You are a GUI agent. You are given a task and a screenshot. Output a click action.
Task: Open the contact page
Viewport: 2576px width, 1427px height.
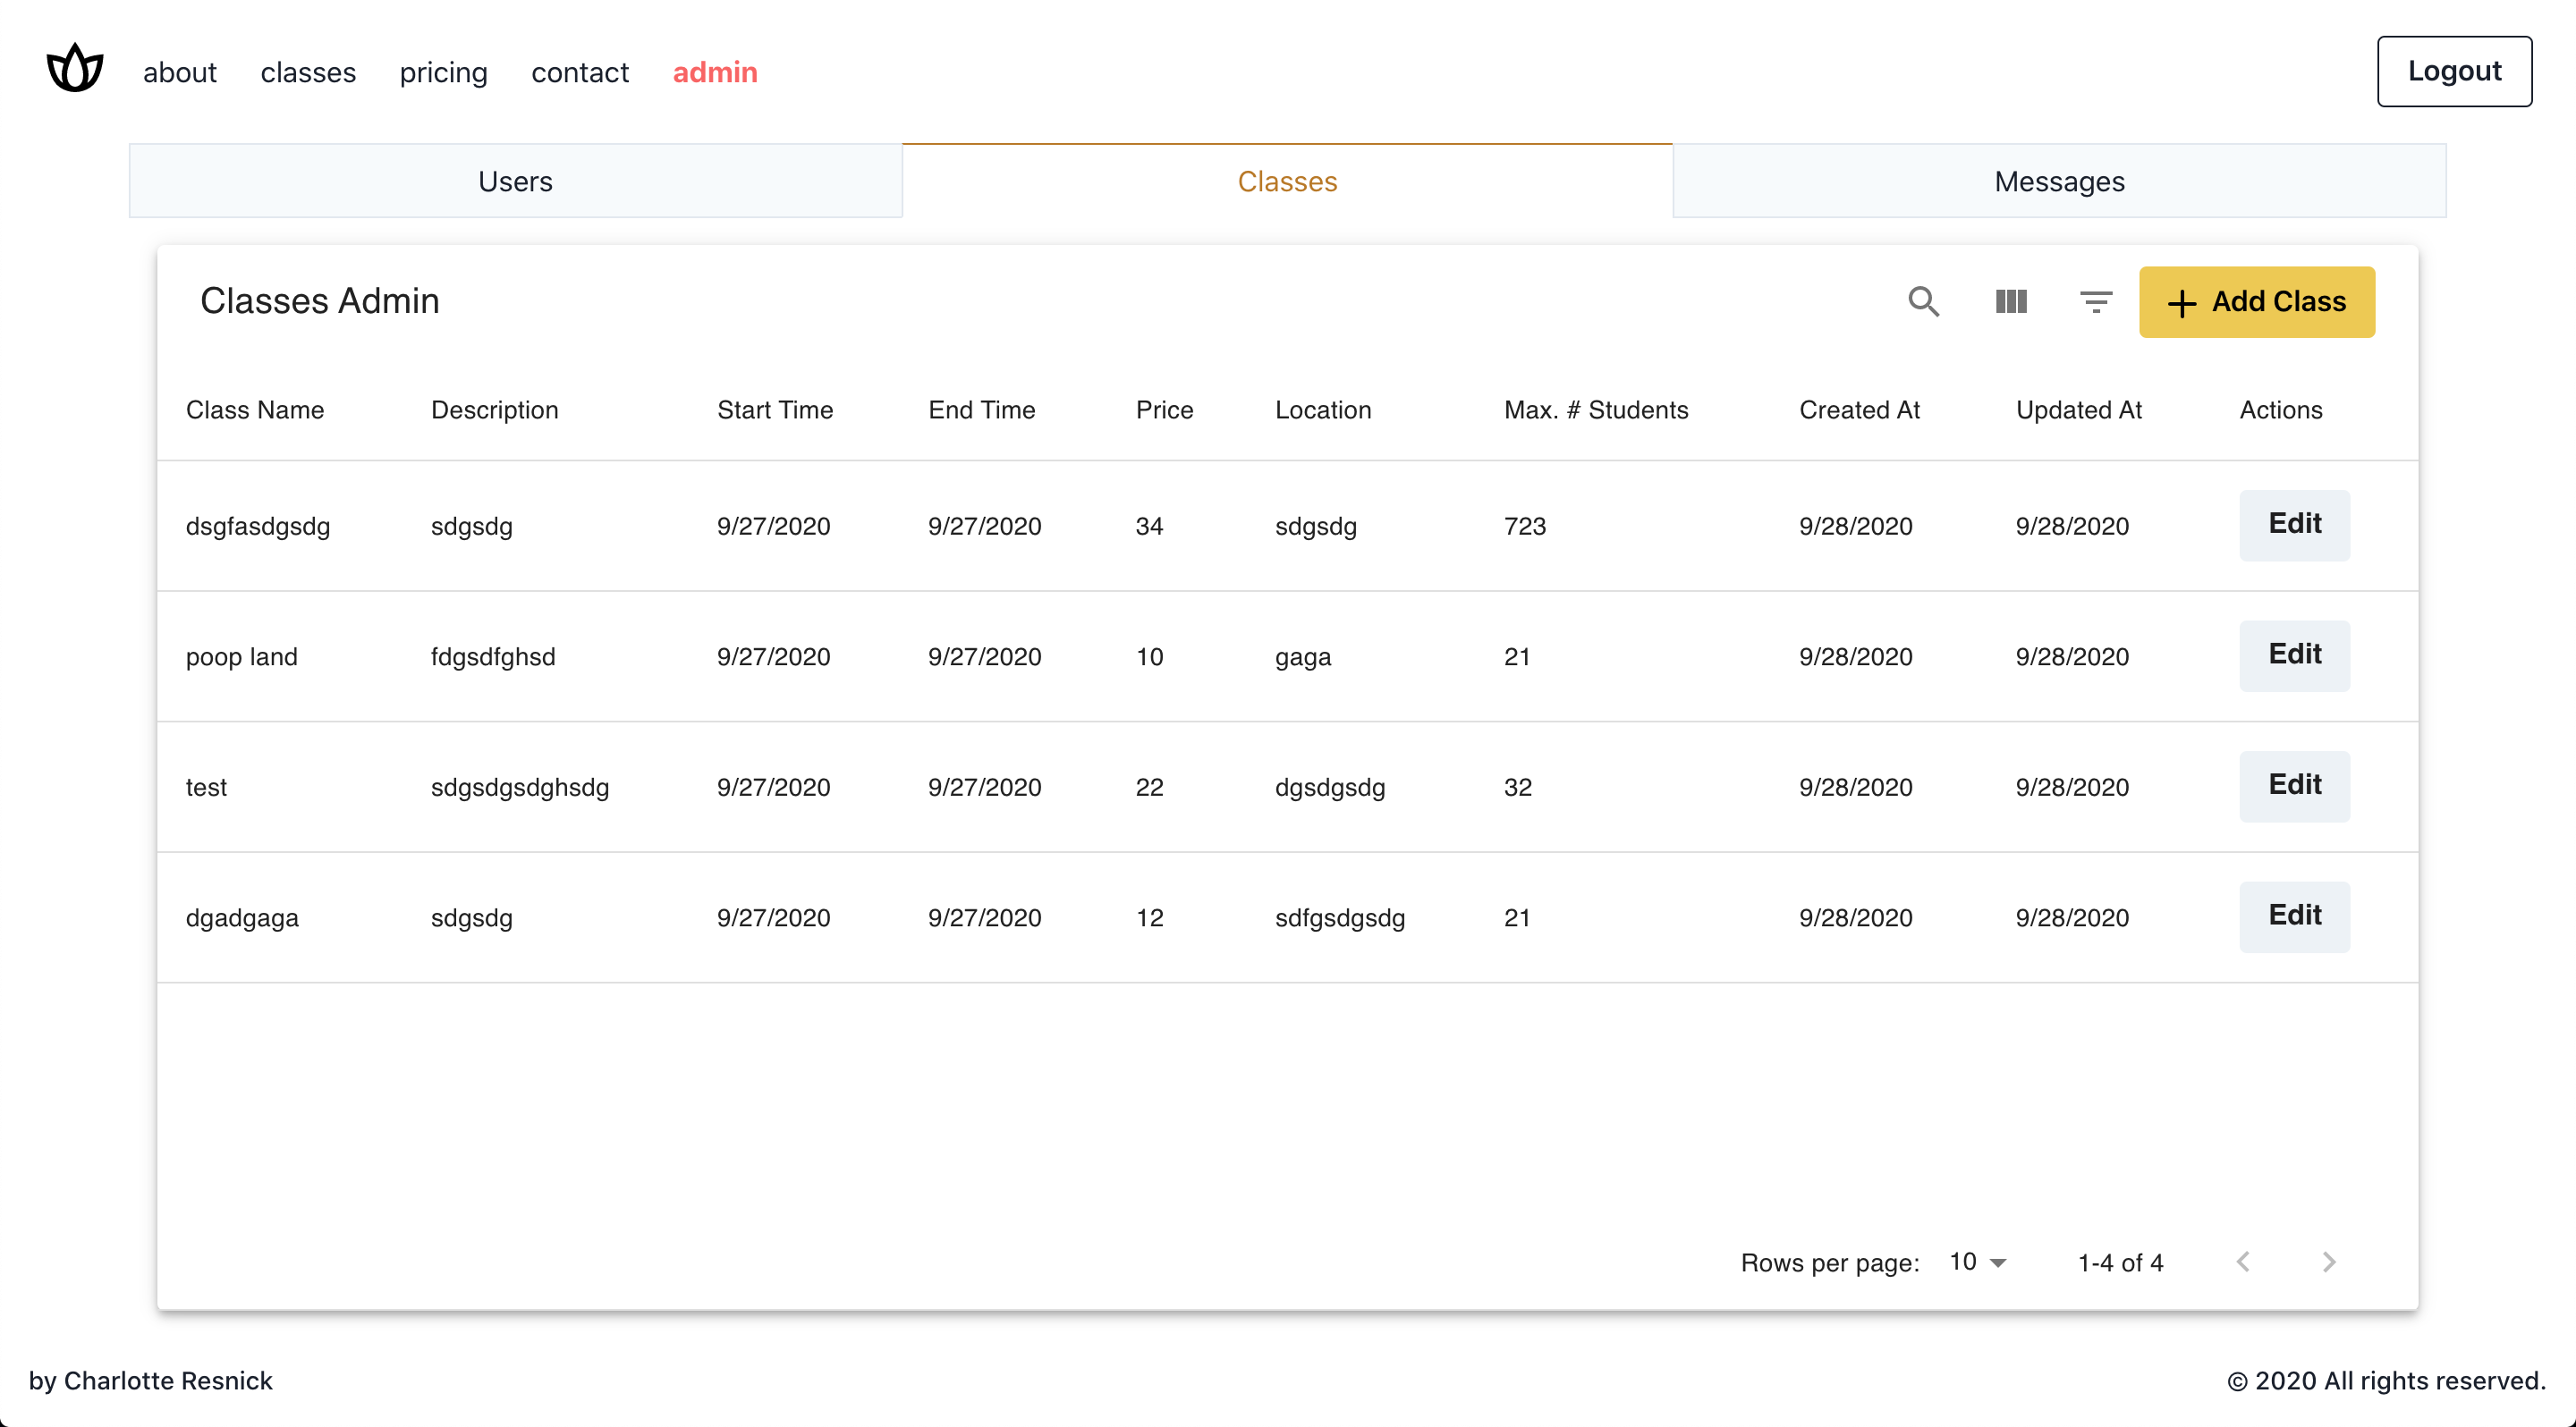point(580,72)
